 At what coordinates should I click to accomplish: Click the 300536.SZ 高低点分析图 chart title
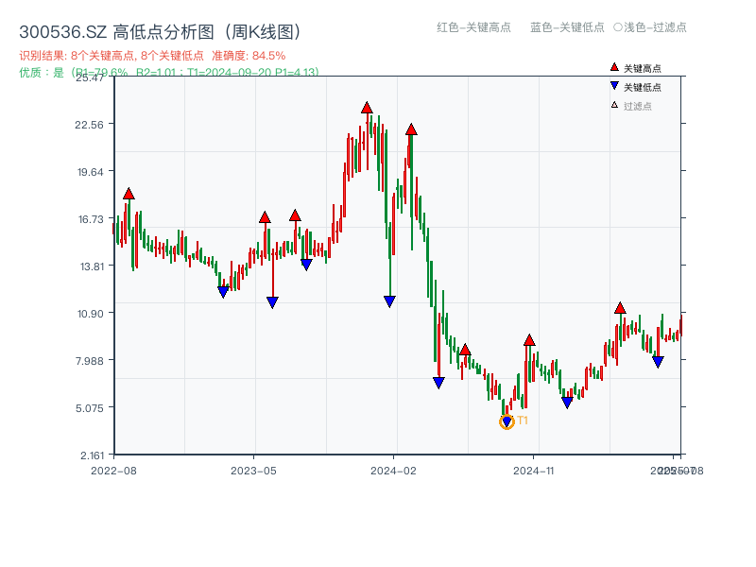[x=159, y=29]
